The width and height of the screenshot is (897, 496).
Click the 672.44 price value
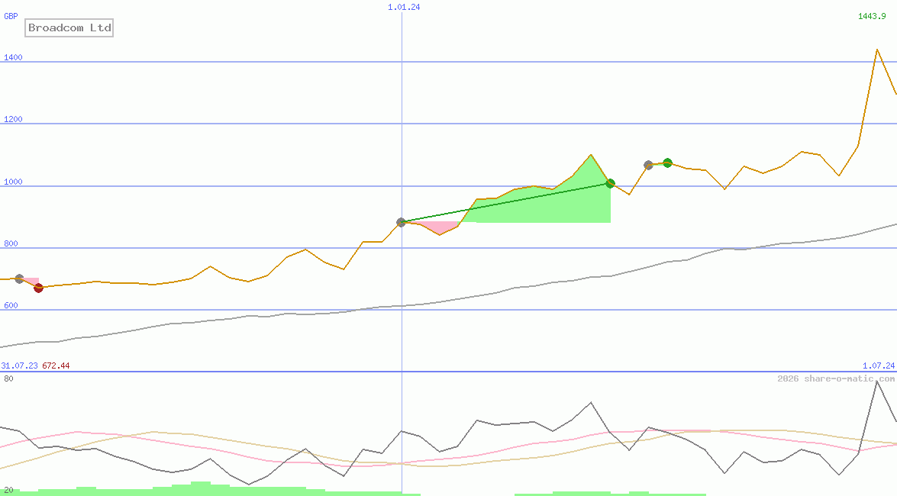pyautogui.click(x=56, y=366)
